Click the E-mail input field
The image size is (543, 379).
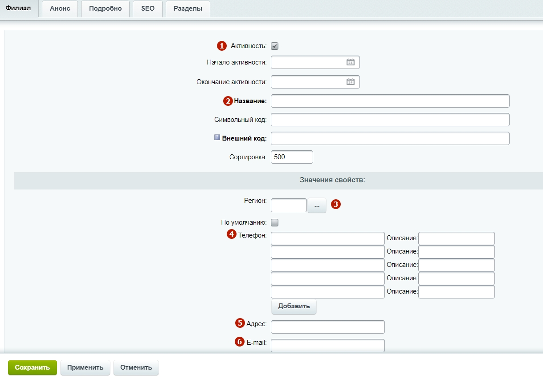(327, 346)
